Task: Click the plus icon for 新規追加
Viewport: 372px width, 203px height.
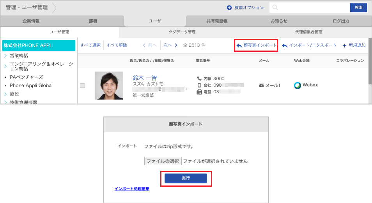Action: point(344,45)
